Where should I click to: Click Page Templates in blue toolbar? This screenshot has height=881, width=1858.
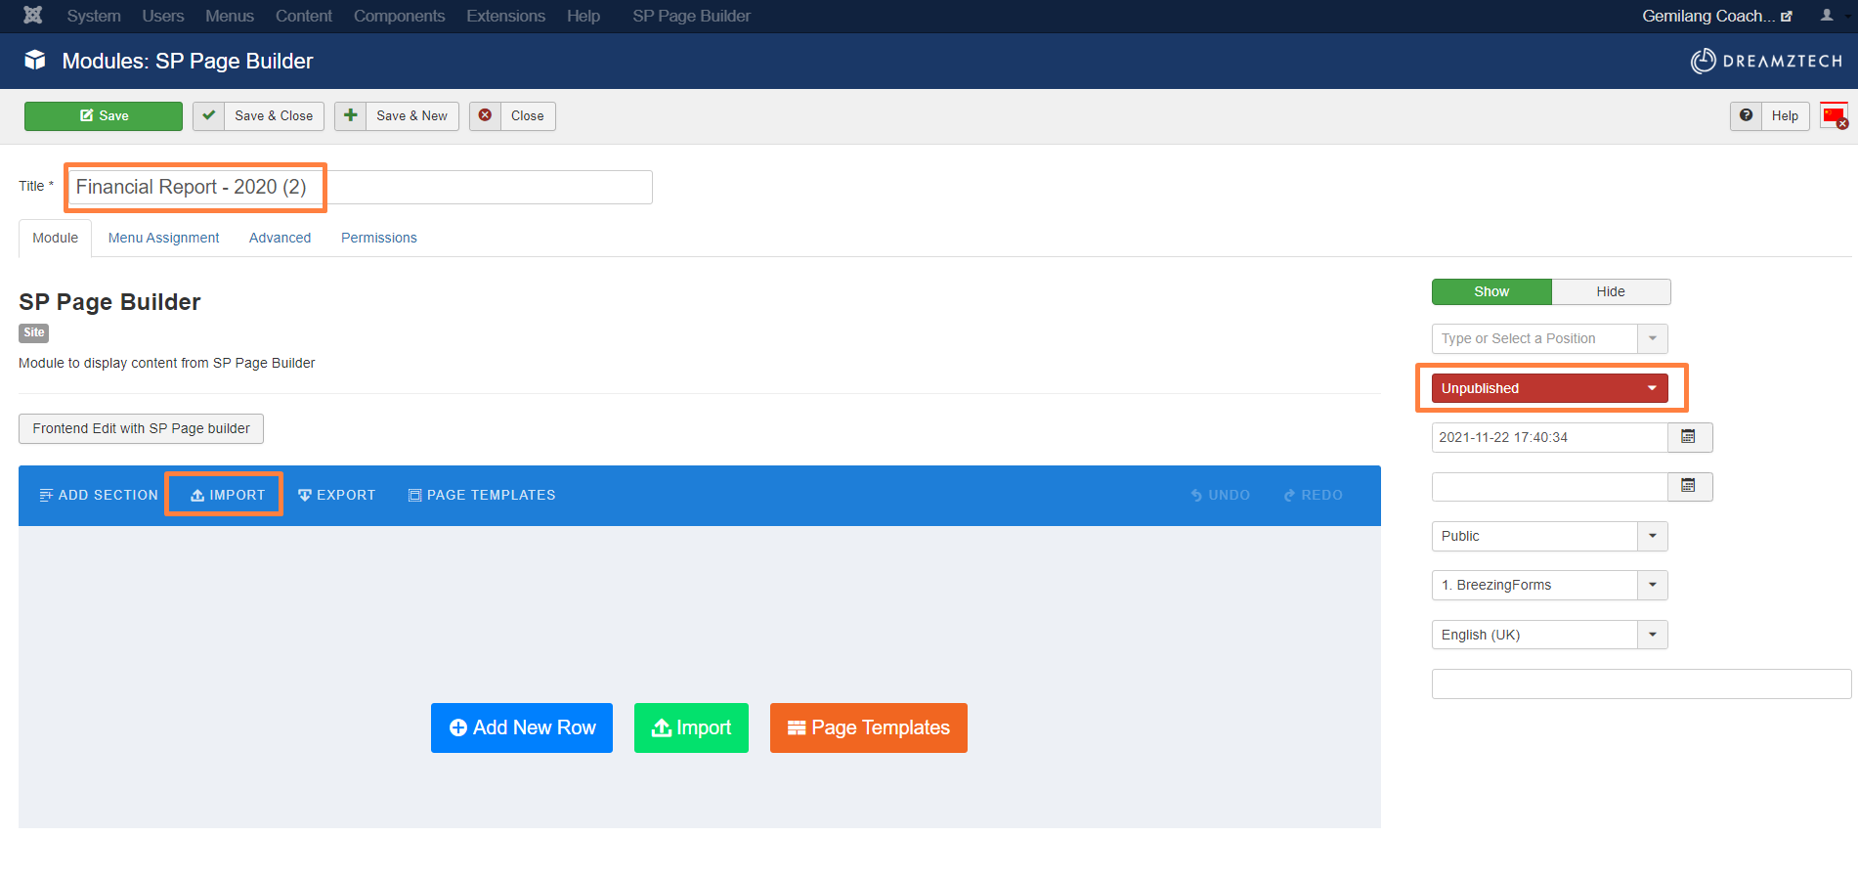click(482, 495)
